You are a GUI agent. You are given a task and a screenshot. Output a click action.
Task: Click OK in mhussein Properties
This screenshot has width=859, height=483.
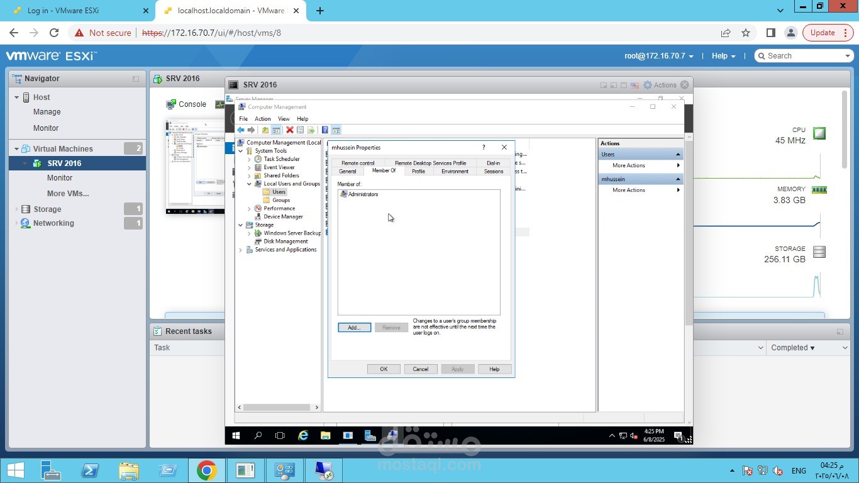384,369
